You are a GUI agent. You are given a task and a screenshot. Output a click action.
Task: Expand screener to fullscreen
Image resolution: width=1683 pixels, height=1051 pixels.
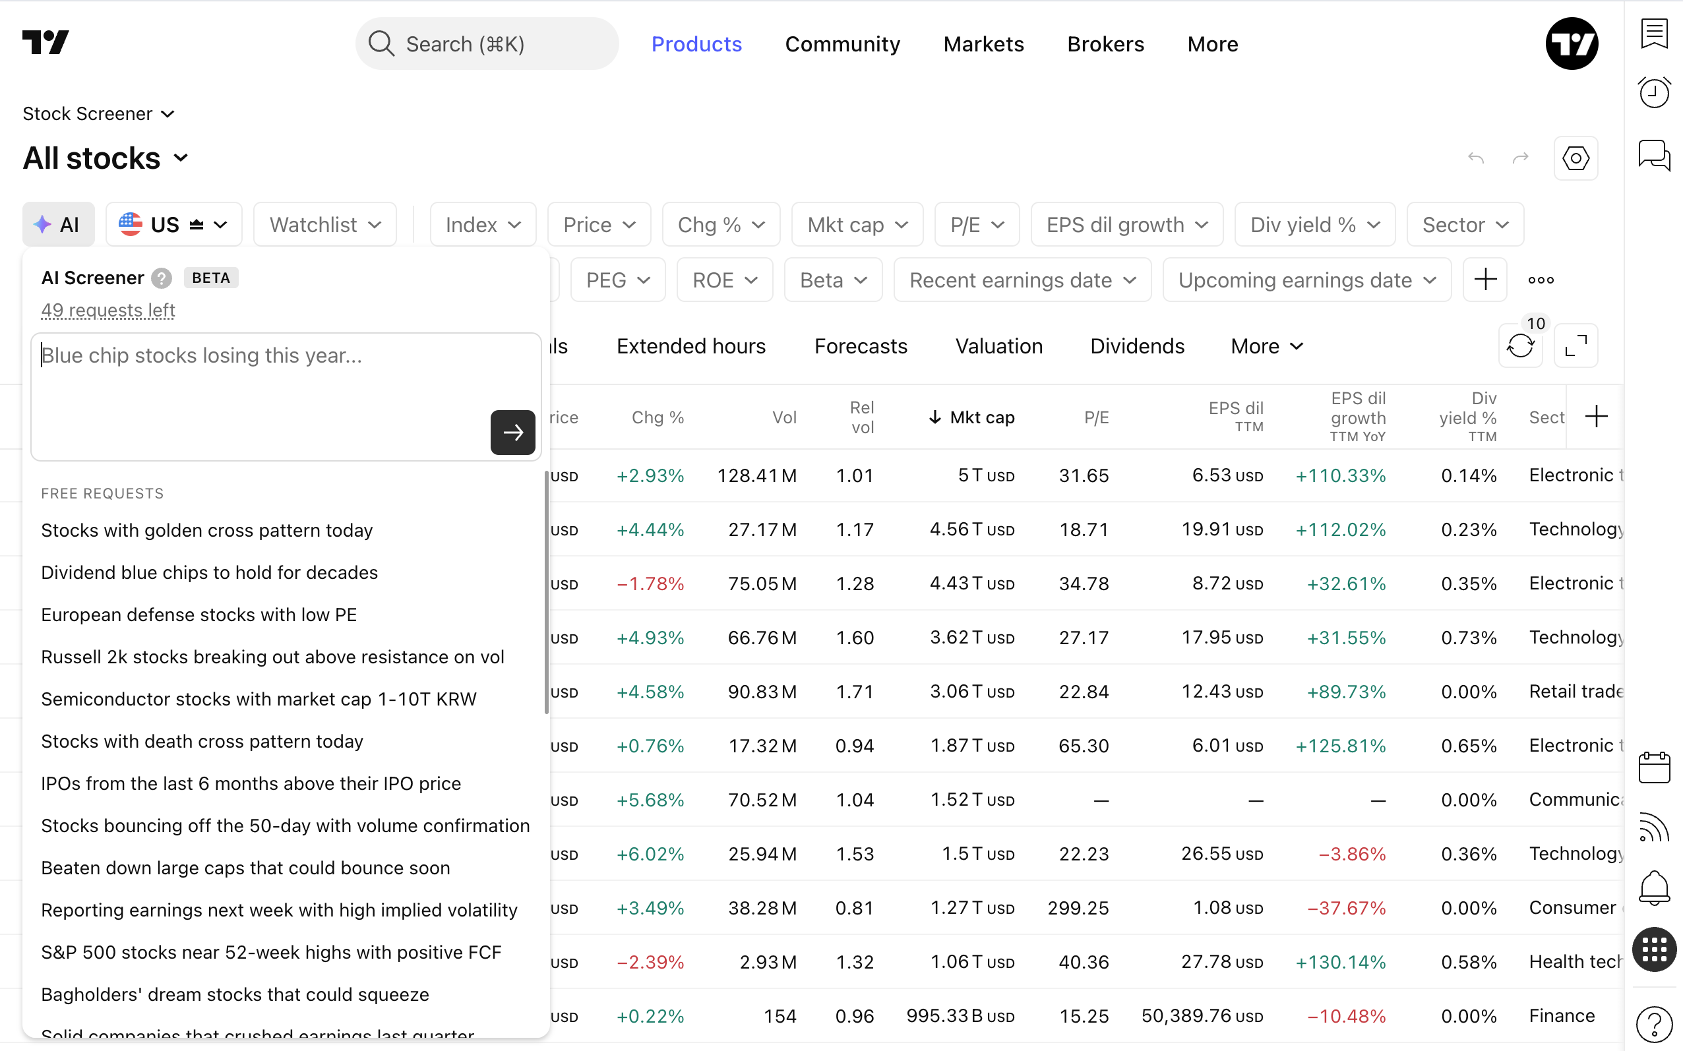tap(1576, 345)
